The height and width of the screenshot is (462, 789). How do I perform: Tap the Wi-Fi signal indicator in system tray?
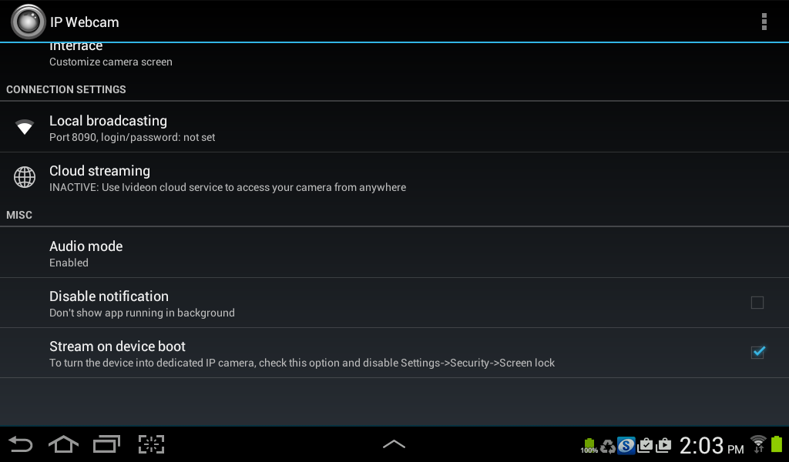pyautogui.click(x=758, y=444)
